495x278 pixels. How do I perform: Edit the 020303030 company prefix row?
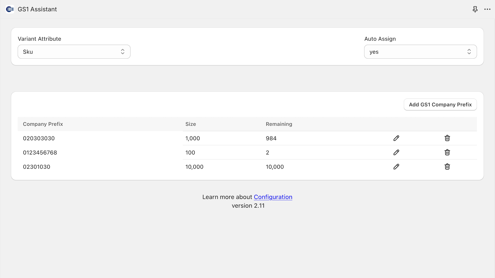pos(396,138)
